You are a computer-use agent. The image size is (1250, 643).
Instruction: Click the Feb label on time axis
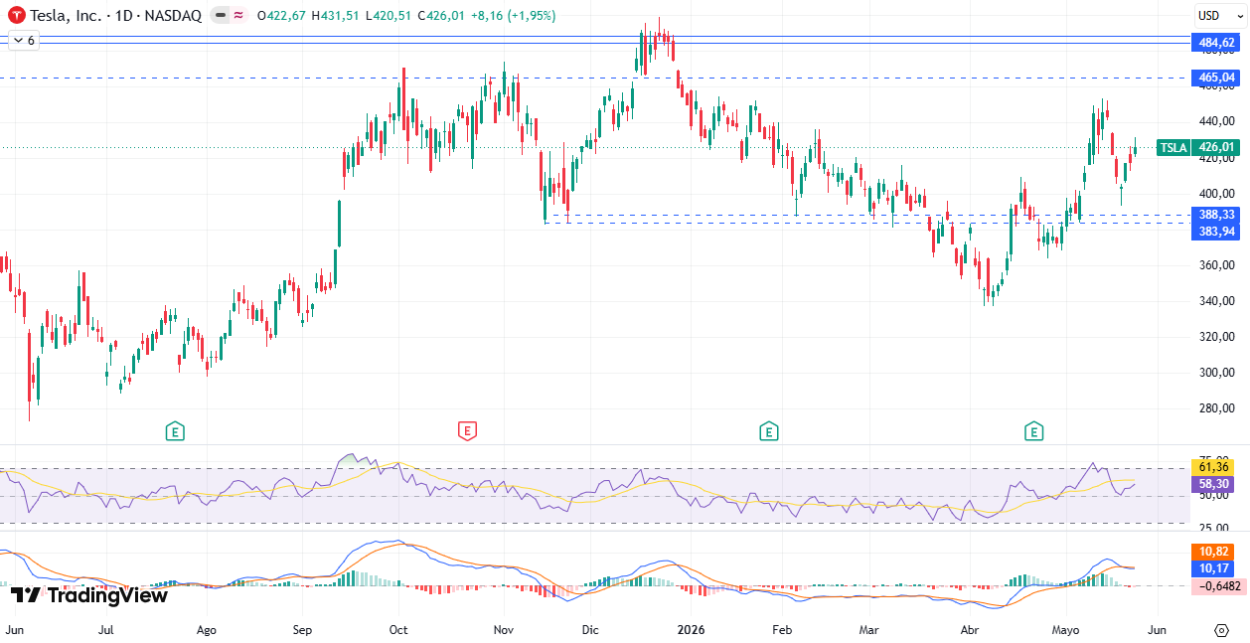click(x=782, y=630)
